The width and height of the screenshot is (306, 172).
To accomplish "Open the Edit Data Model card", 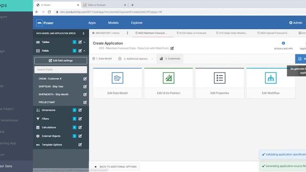I will coord(118,83).
